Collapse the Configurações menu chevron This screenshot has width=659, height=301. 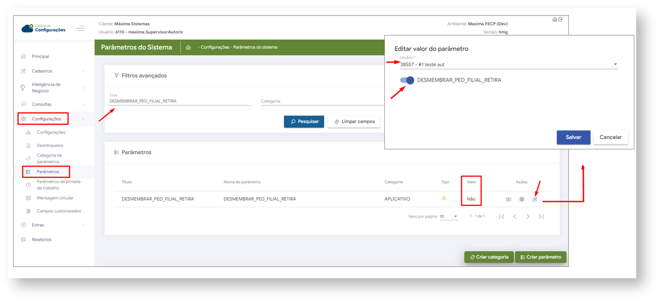[84, 119]
